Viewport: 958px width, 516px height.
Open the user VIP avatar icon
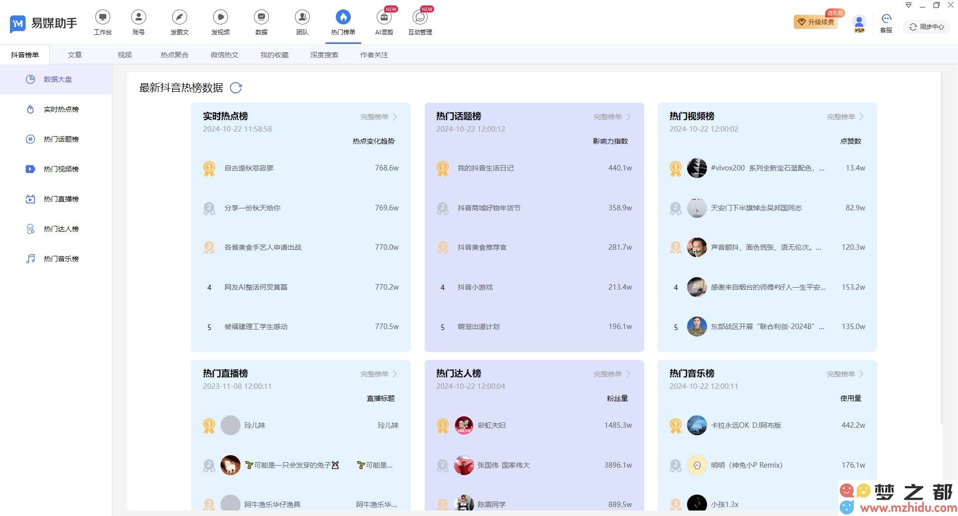[859, 23]
